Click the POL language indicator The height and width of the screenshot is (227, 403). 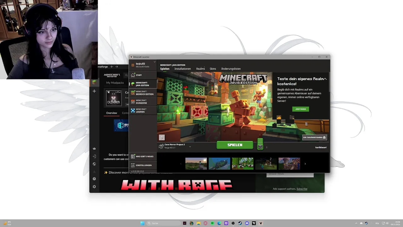pos(377,223)
